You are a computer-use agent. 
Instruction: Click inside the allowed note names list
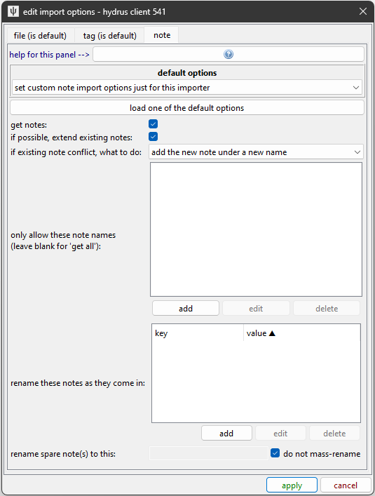coord(257,229)
